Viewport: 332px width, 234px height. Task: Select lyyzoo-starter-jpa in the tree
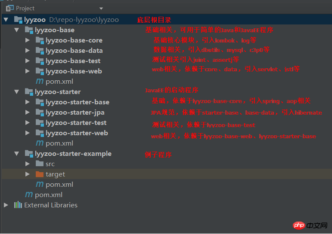click(x=75, y=112)
